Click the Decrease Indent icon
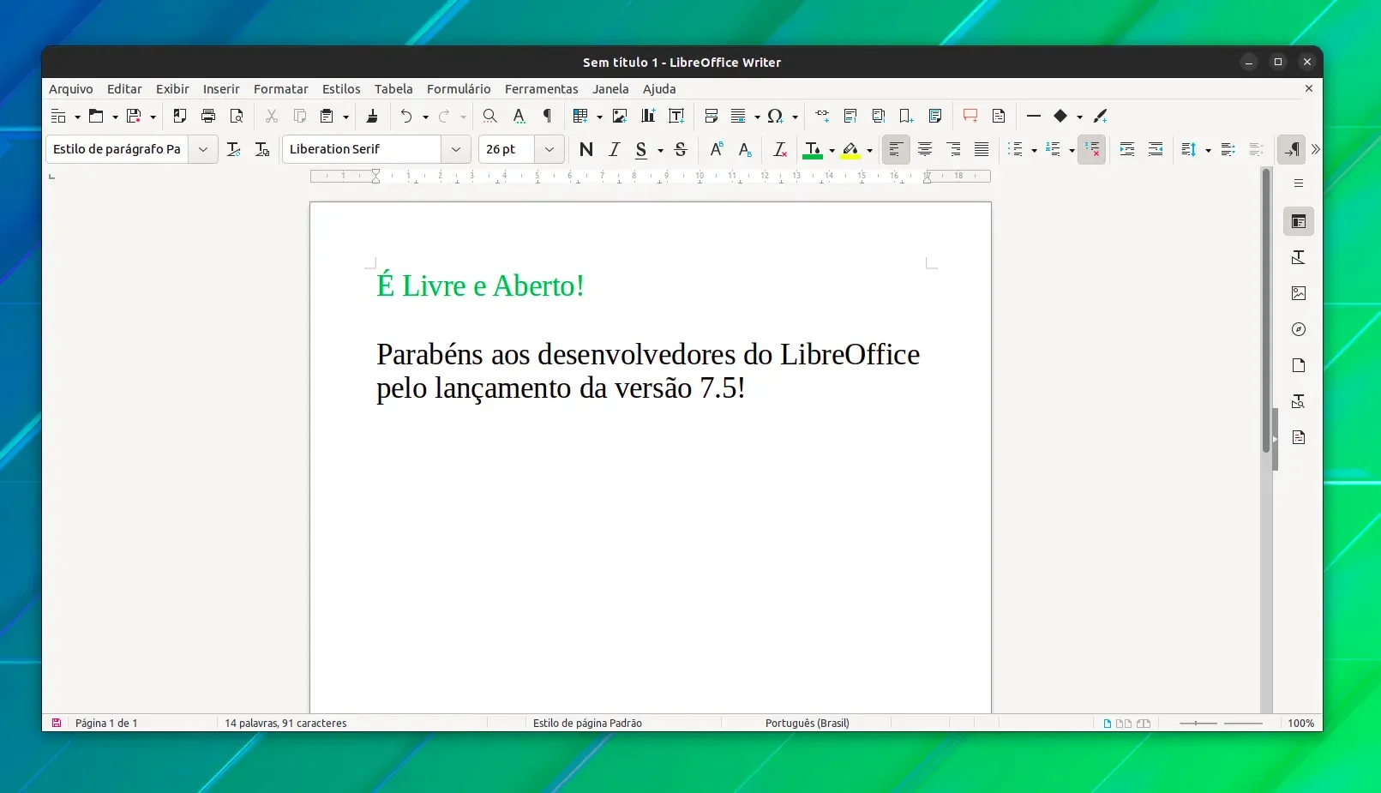The width and height of the screenshot is (1381, 793). pyautogui.click(x=1156, y=149)
